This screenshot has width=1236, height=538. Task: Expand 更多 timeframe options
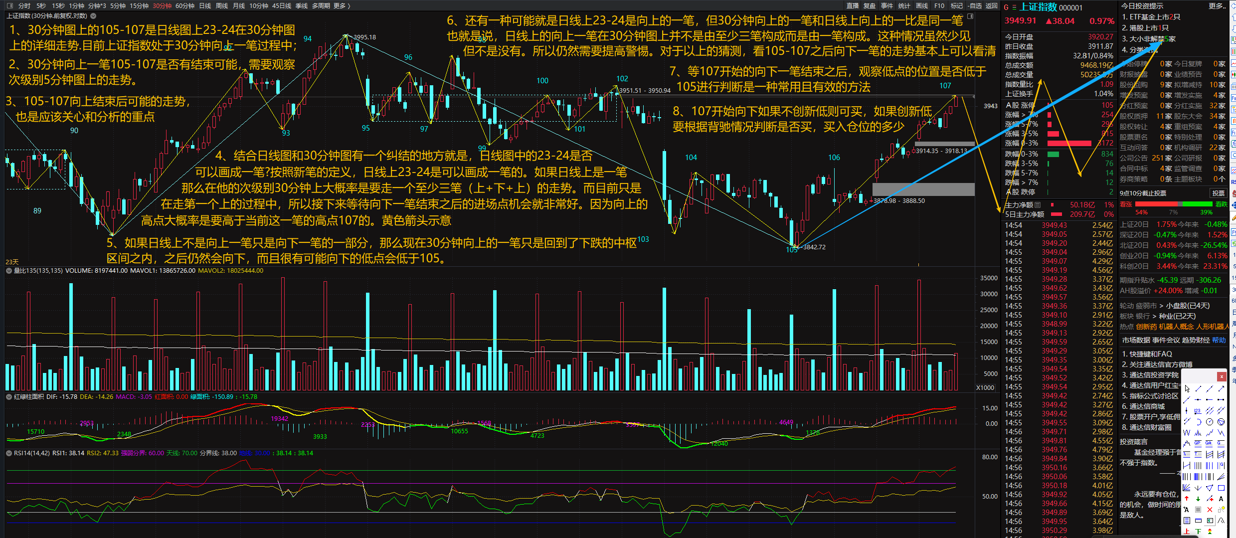[342, 5]
